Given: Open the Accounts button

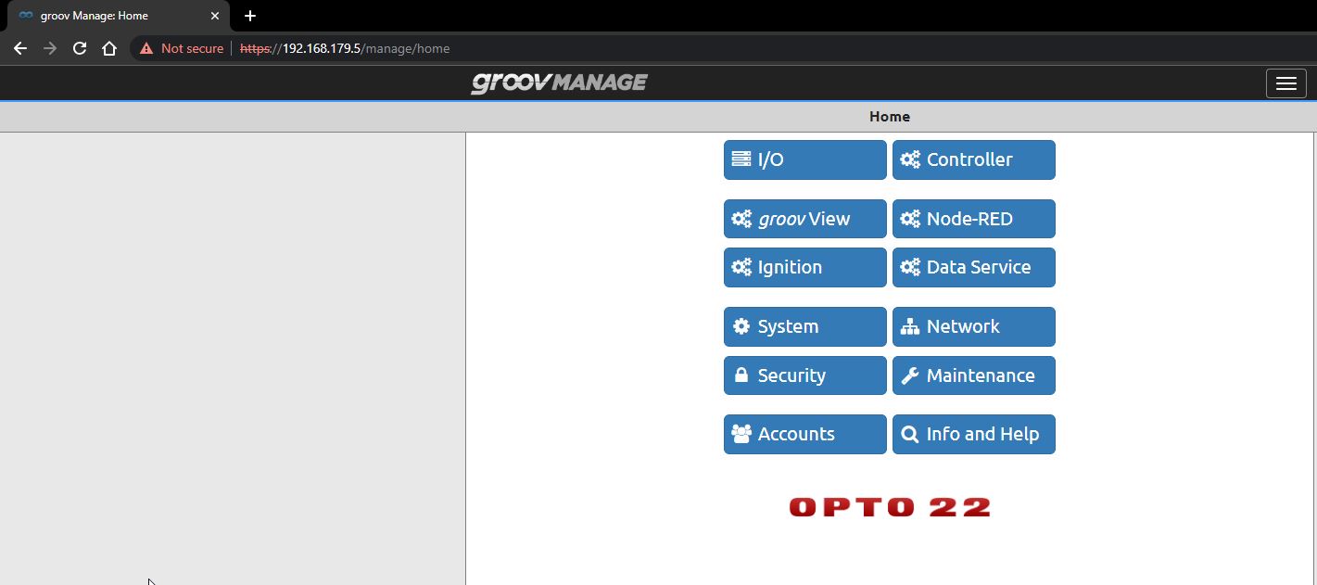Looking at the screenshot, I should [x=804, y=434].
